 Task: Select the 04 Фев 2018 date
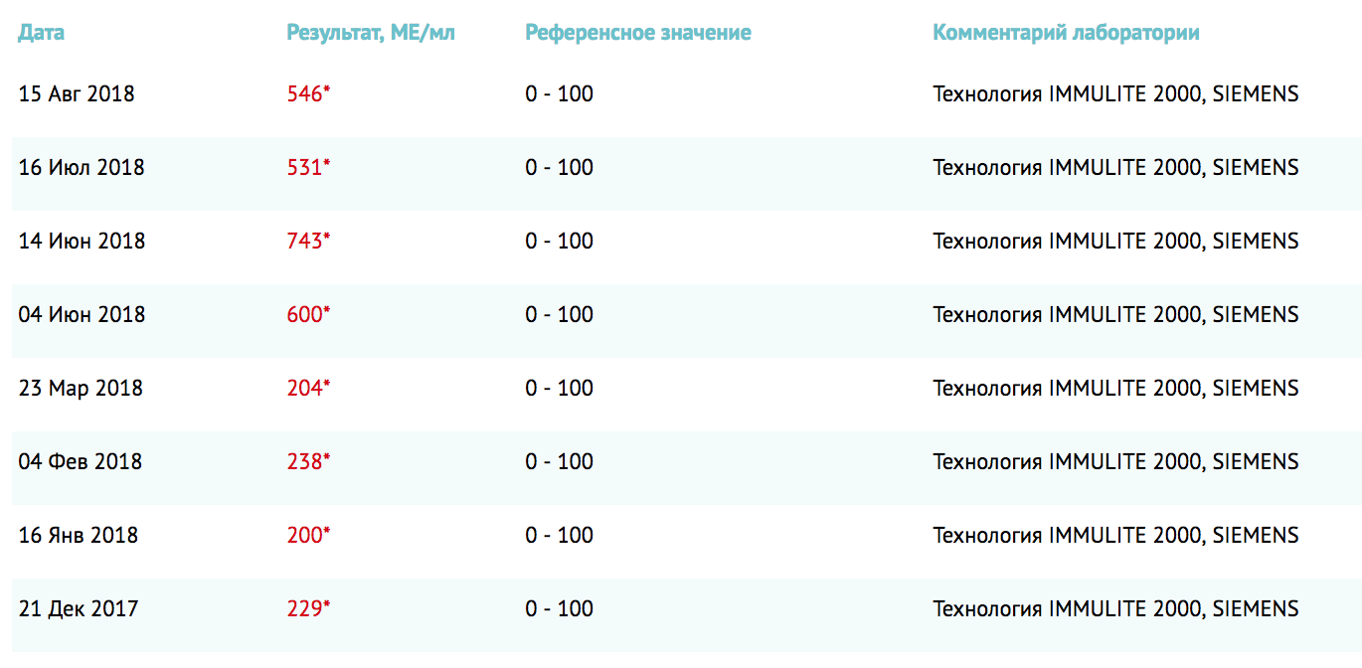coord(81,462)
